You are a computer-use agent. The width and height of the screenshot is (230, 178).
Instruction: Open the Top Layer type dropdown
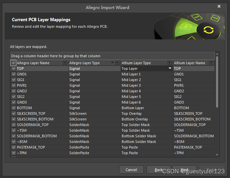tap(170, 68)
